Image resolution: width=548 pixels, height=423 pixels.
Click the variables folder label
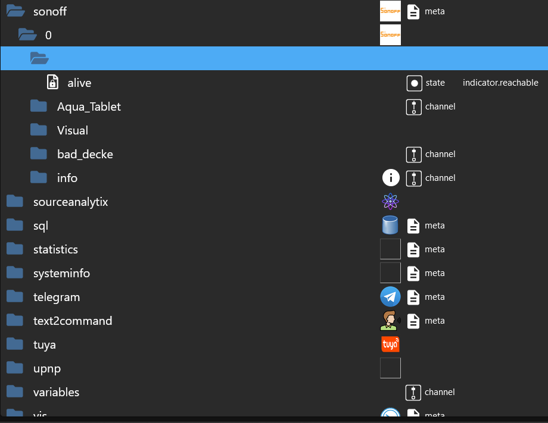tap(56, 392)
